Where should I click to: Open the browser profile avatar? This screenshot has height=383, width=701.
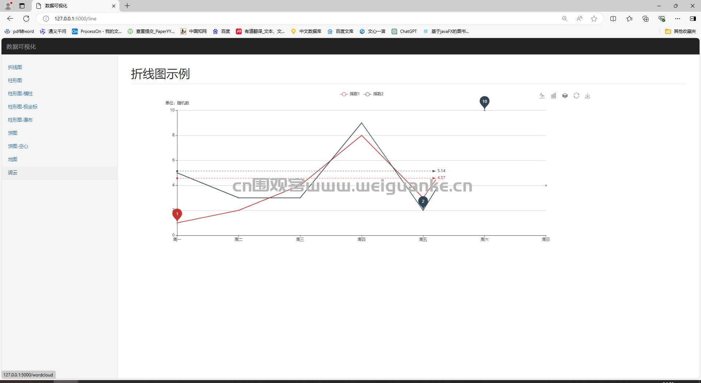tap(8, 6)
